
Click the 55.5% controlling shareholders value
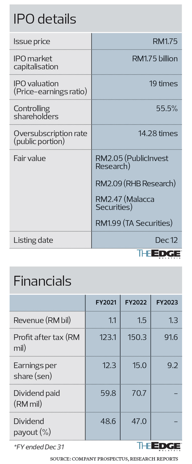tap(167, 108)
